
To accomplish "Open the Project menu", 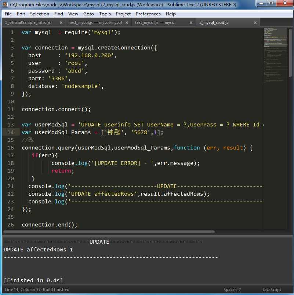I will [123, 14].
